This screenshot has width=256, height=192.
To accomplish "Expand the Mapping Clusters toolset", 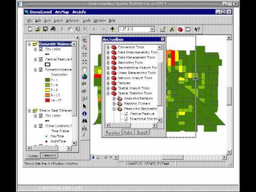I will pos(114,103).
